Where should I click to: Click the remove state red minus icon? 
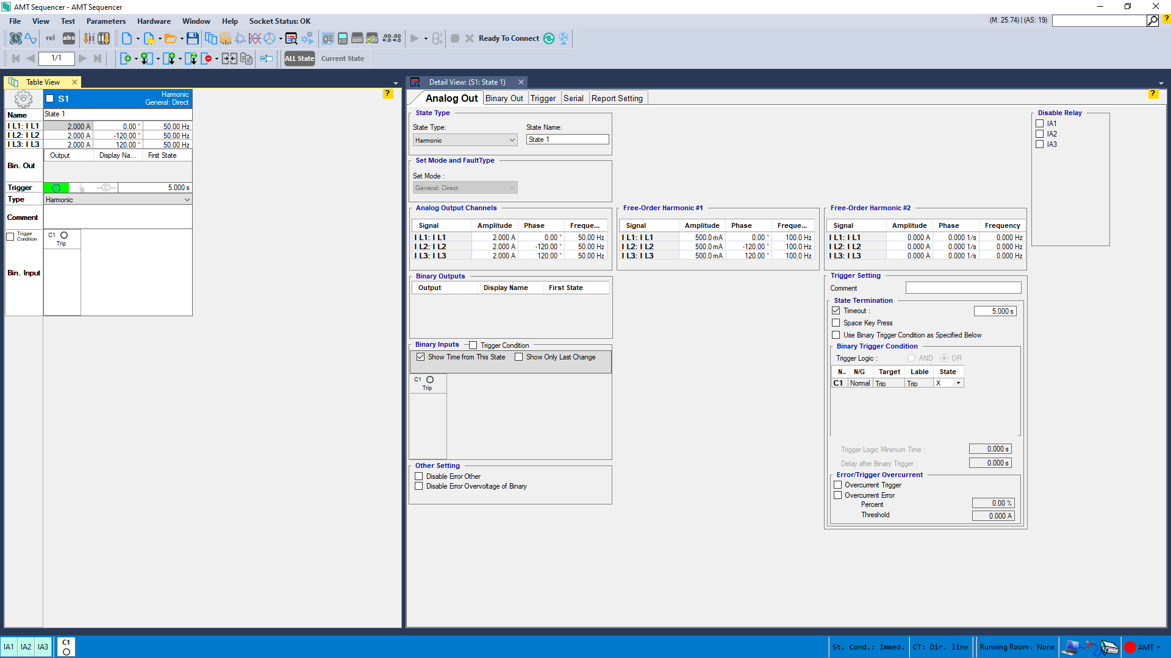(207, 58)
